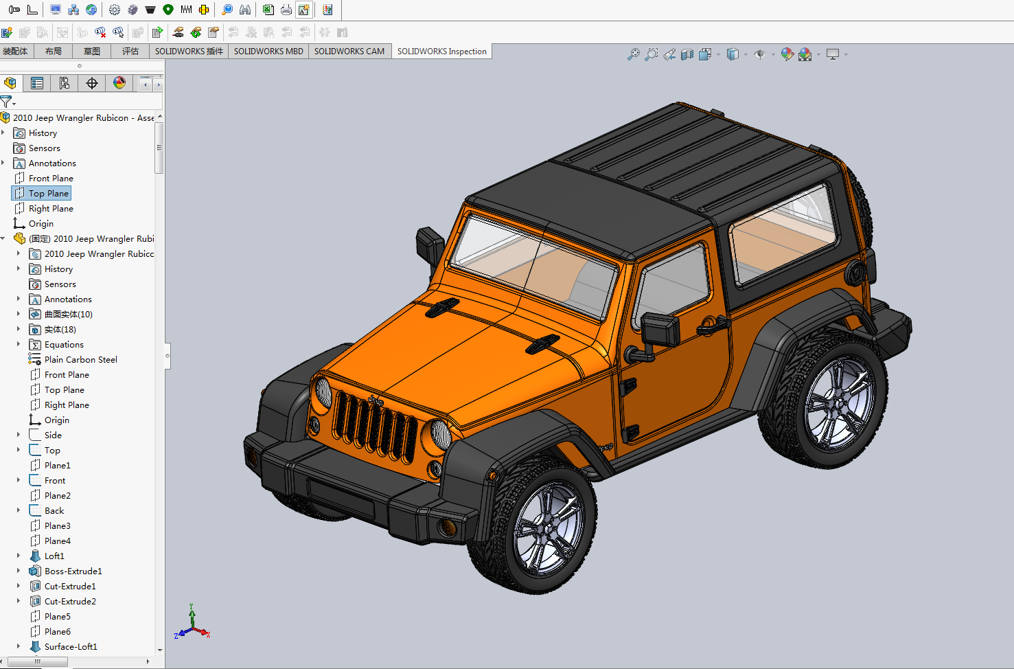The height and width of the screenshot is (669, 1014).
Task: Activate the Section View tool
Action: click(x=687, y=54)
